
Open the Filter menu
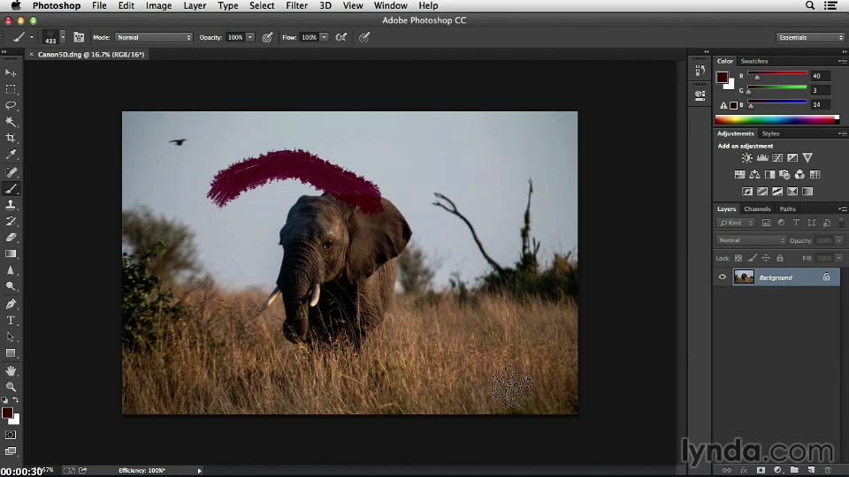[x=296, y=5]
